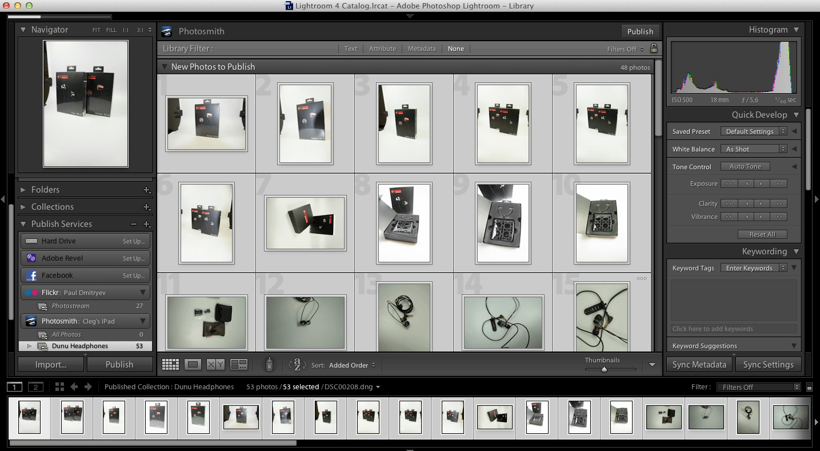Screen dimensions: 820x451
Task: Click the filter lock icon
Action: point(654,48)
